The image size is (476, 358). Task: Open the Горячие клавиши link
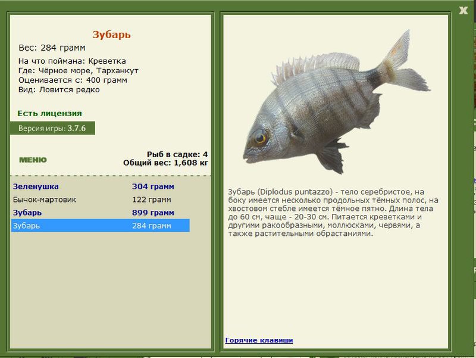[x=259, y=340]
